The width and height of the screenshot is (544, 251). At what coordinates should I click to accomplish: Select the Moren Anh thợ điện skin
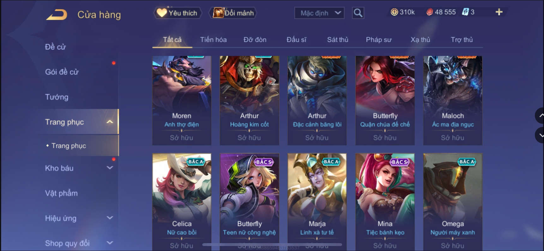coord(182,100)
